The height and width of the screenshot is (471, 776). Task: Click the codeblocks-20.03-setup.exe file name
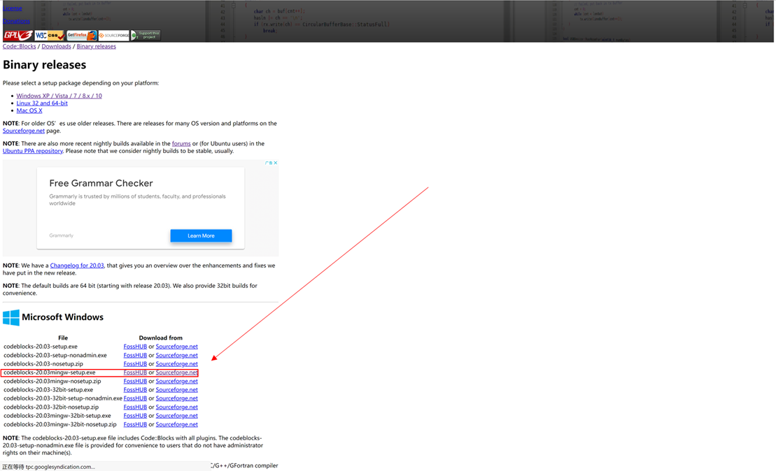pyautogui.click(x=41, y=347)
